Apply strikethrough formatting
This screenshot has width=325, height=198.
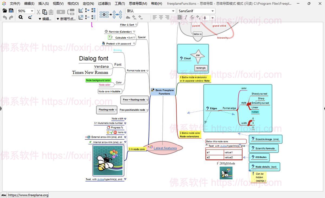pos(192,17)
